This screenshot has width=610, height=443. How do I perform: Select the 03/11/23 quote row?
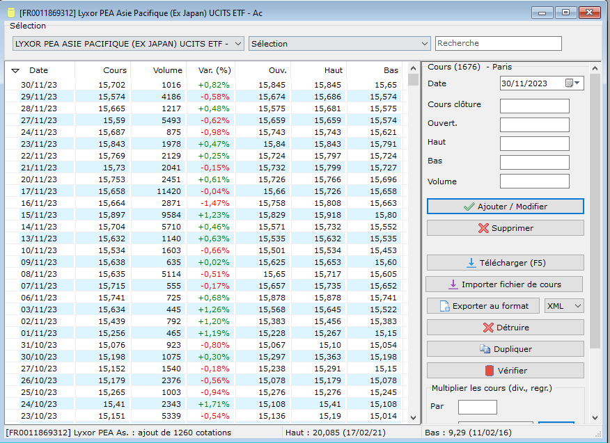(206, 309)
